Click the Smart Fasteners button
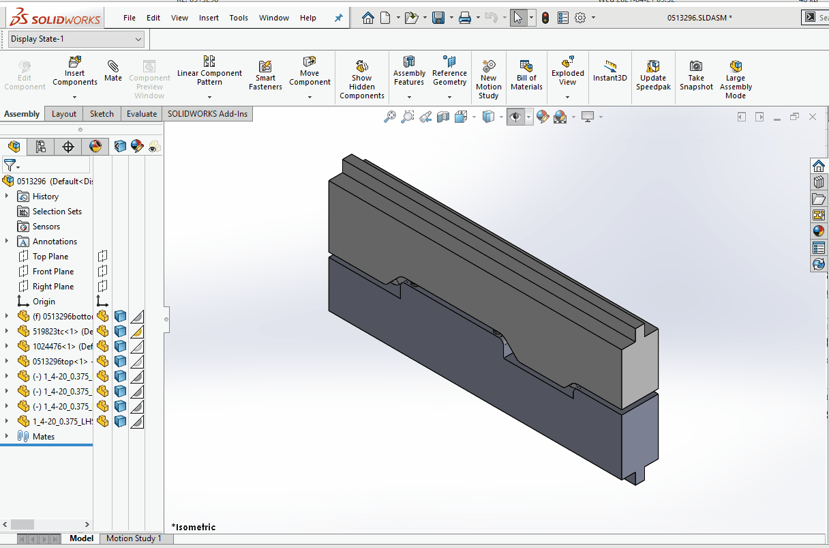829x548 pixels. click(265, 74)
